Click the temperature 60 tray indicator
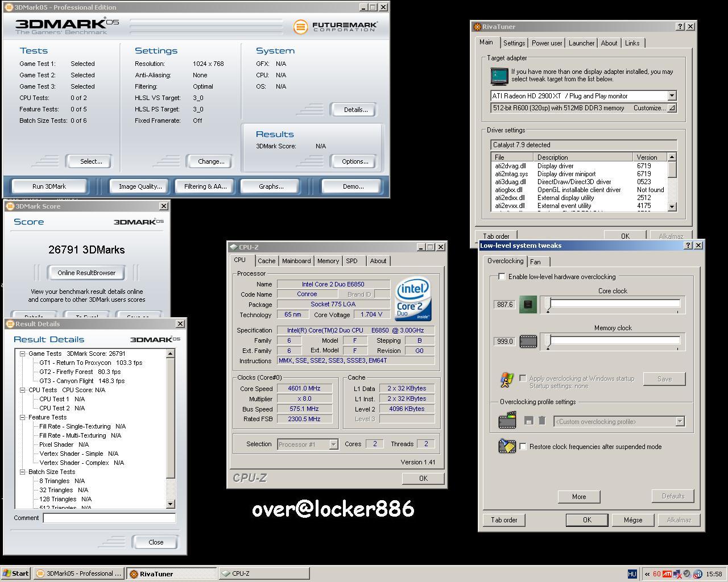Screen dimensions: 728x582 [x=656, y=574]
